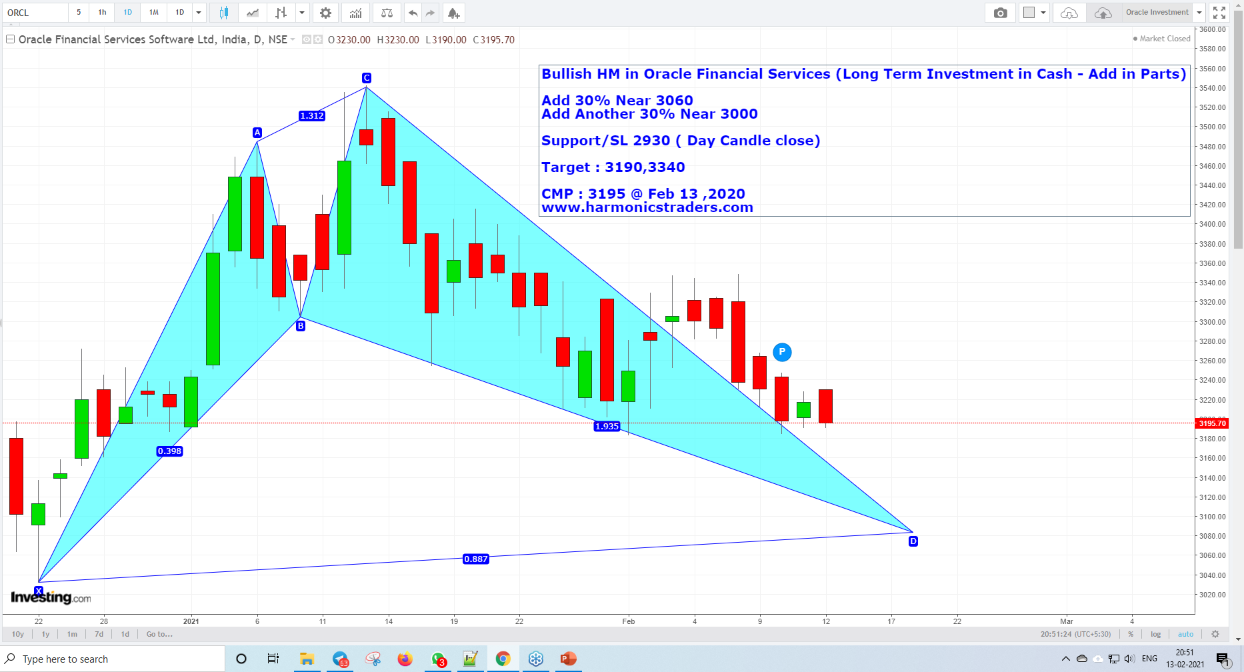Open Windows notification center icon
Screen dimensions: 1244x672
point(1223,659)
